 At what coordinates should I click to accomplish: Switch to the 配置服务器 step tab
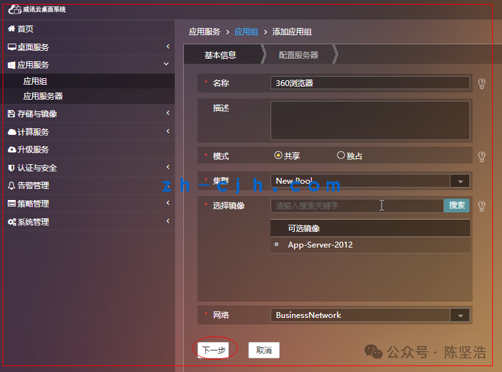pos(299,55)
